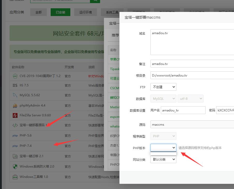This screenshot has height=189, width=234.
Task: Click the IIS 7.5 icon
Action: click(15, 85)
